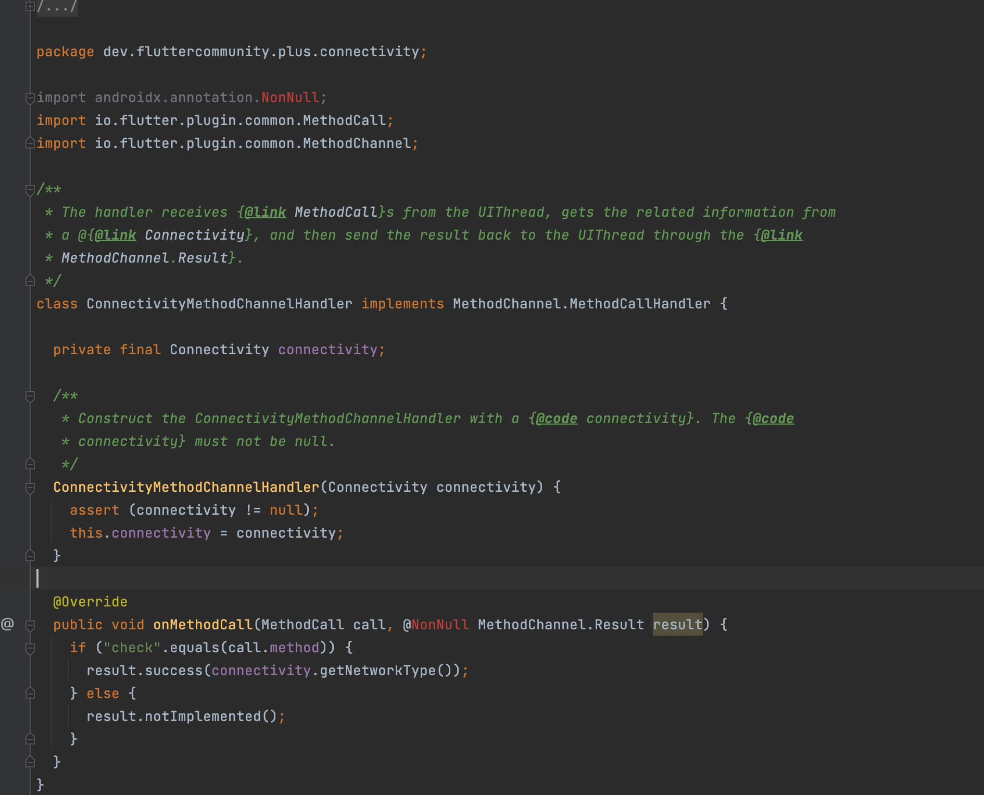
Task: Click 'dev.fluttercommunity.plus.connectivity' package name
Action: [261, 52]
